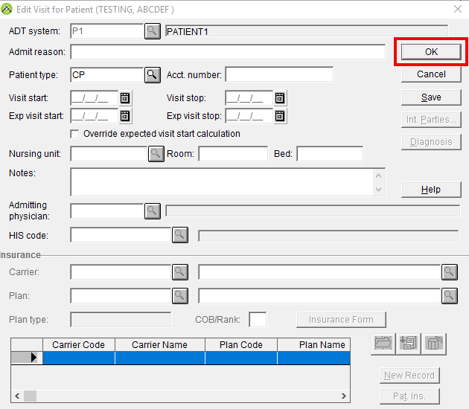
Task: Open the Visit start calendar picker
Action: pos(125,97)
